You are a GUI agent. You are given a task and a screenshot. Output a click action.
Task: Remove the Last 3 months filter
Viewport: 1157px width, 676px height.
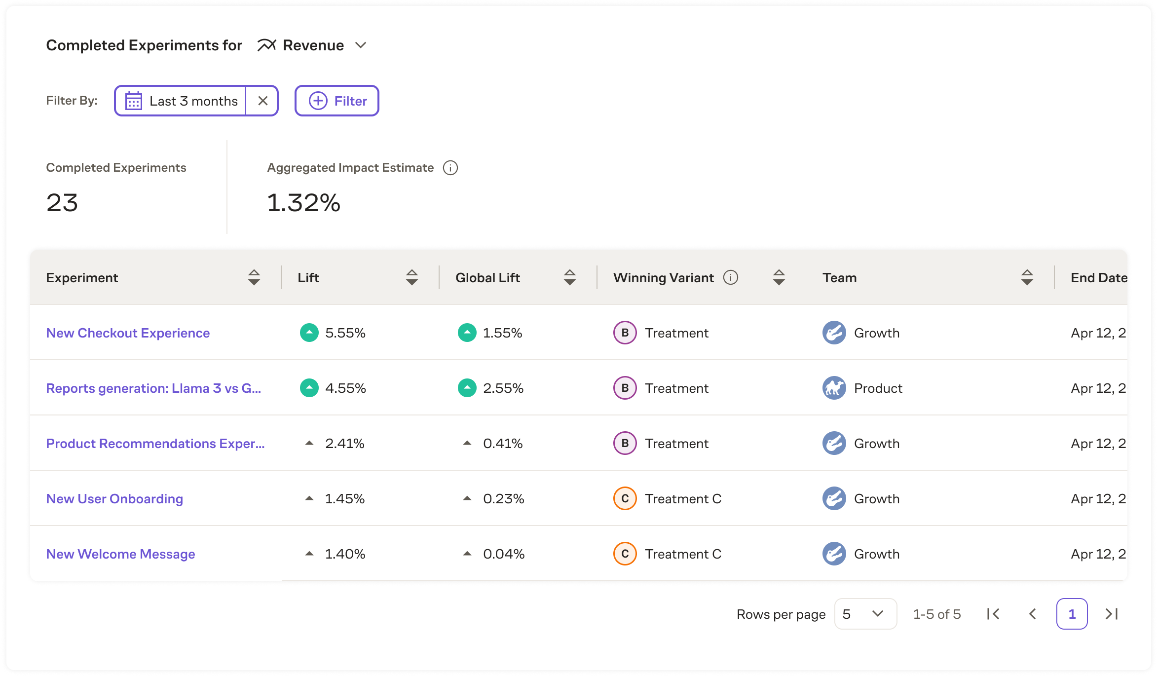pos(263,101)
